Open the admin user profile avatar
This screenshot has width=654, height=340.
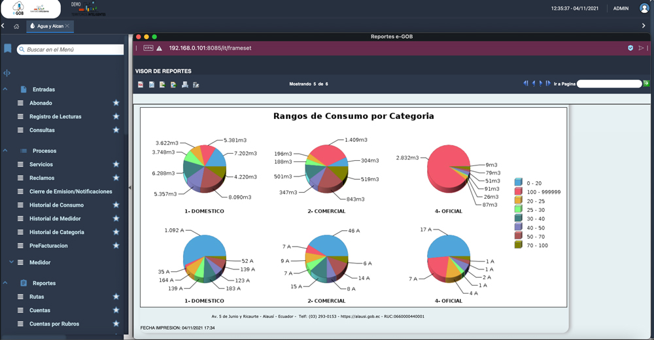644,8
